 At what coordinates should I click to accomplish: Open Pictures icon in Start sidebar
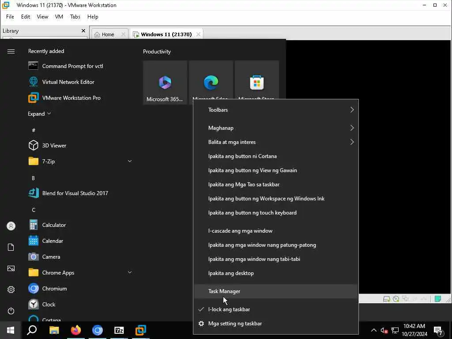click(11, 268)
